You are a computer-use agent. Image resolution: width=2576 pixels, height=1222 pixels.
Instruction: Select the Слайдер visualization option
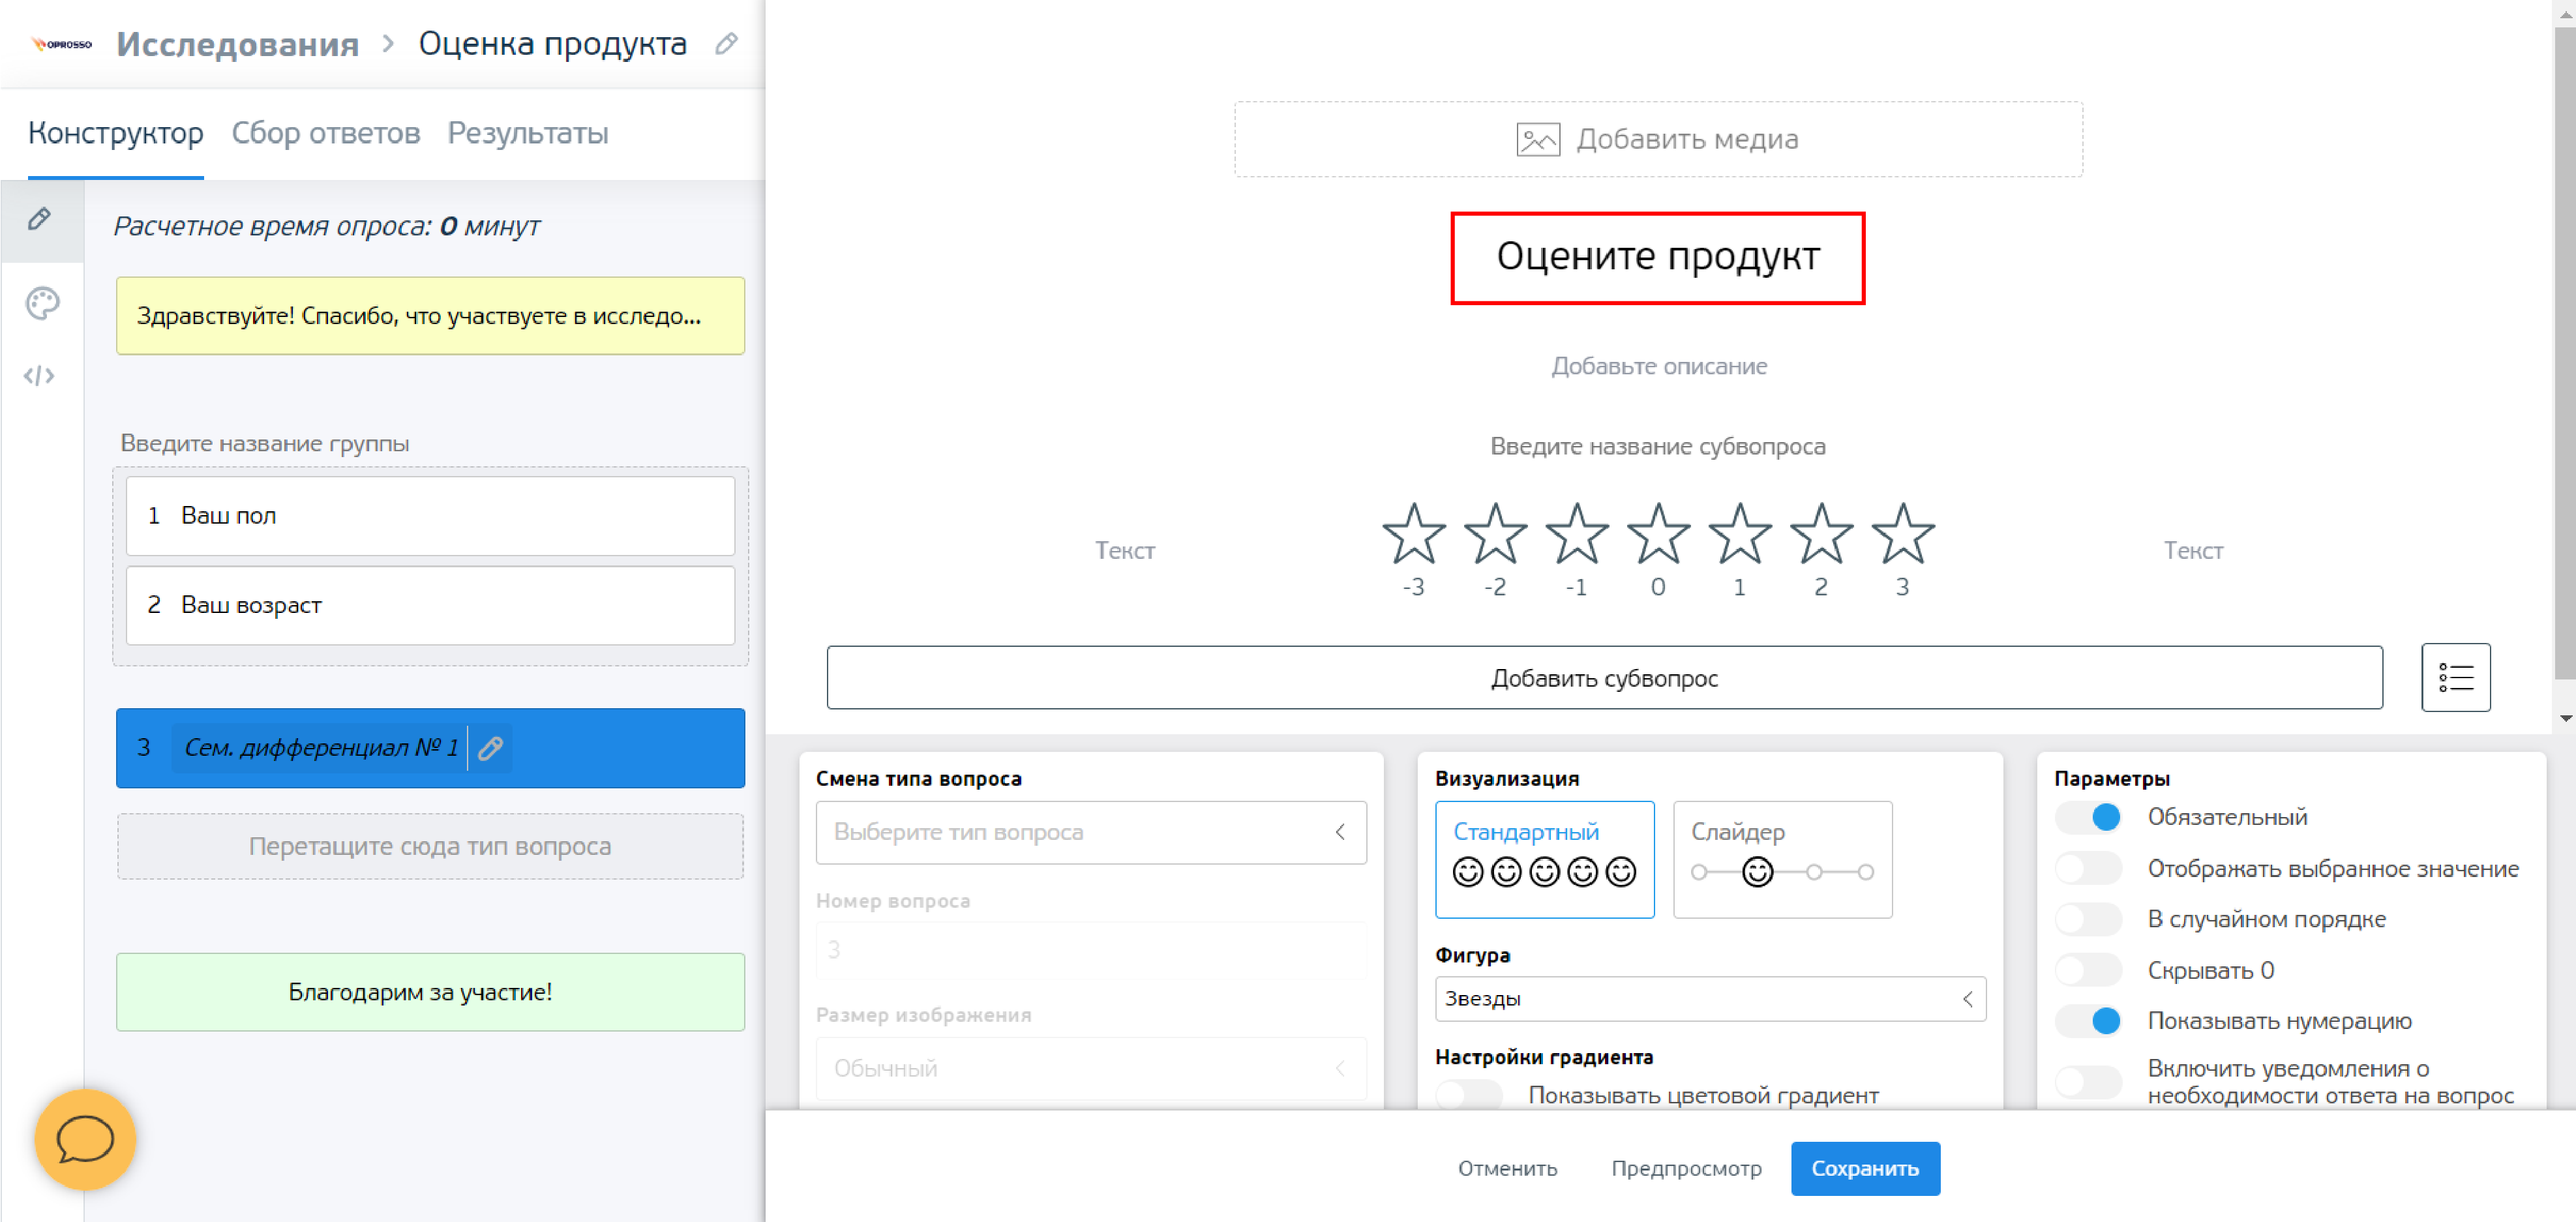click(1782, 859)
